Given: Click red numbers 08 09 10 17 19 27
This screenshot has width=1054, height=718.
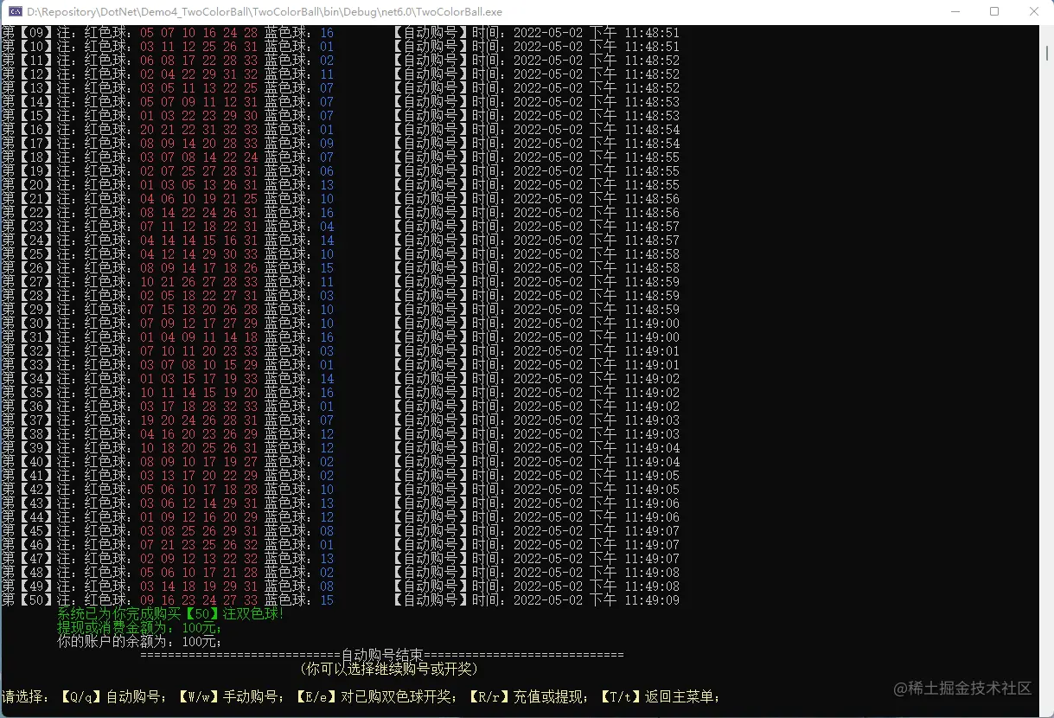Looking at the screenshot, I should 199,462.
